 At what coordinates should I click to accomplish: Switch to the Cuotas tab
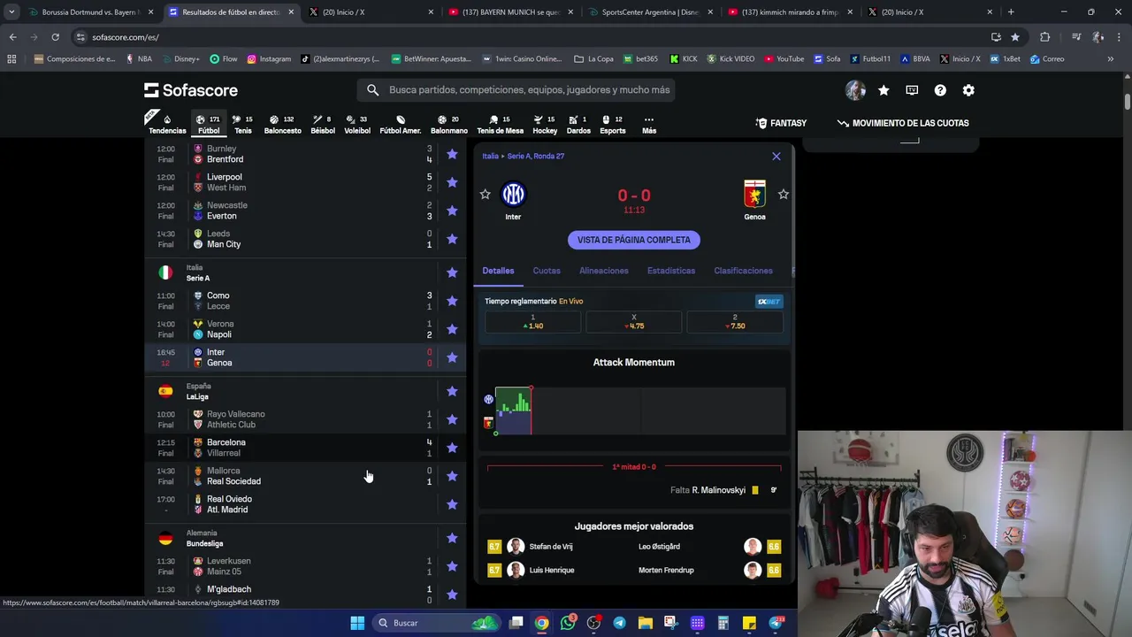547,271
